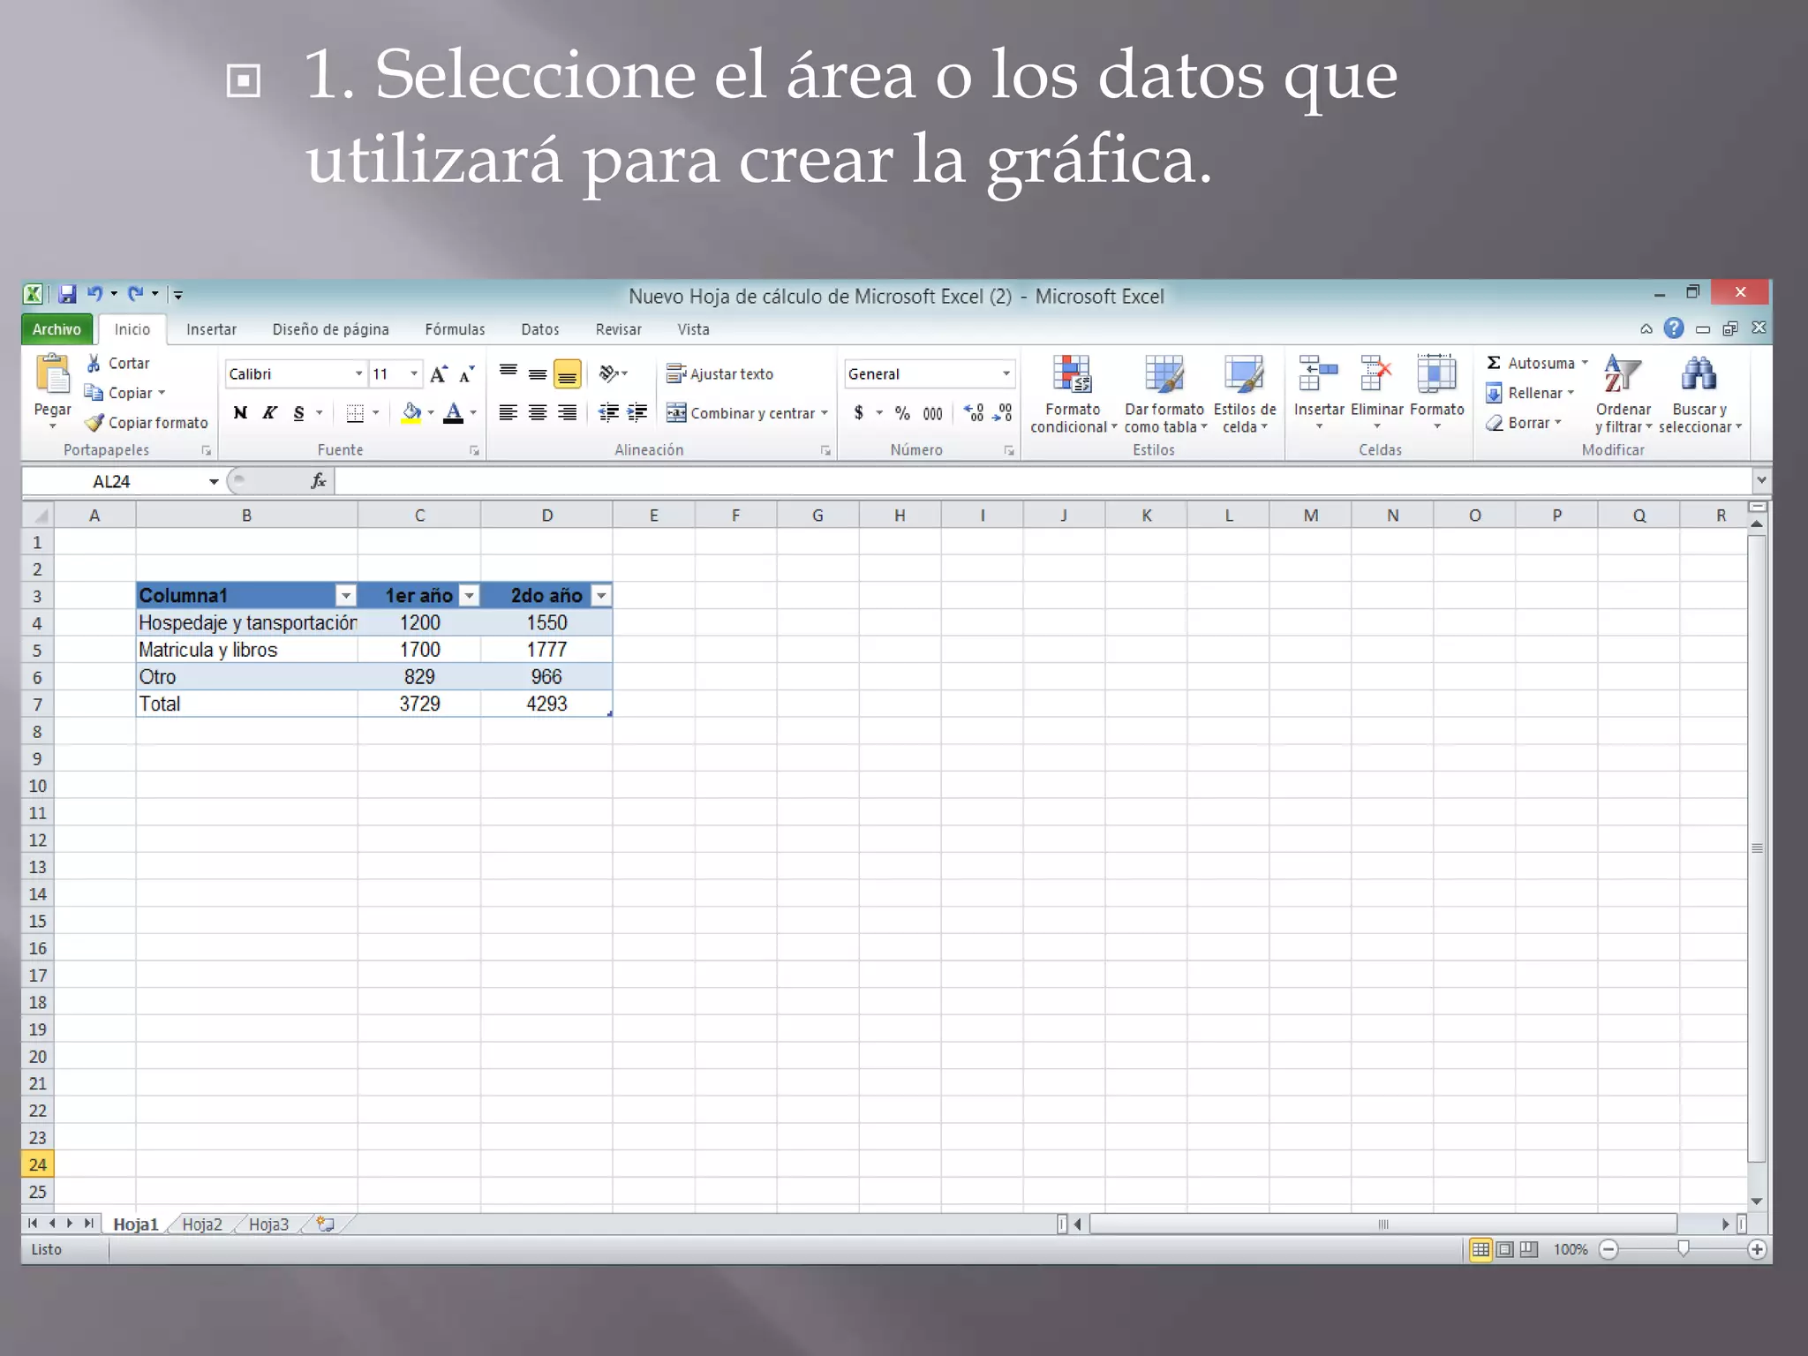
Task: Toggle Ajustar texto wrap option
Action: 720,374
